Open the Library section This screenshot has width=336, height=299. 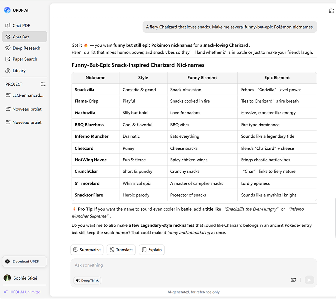click(19, 71)
